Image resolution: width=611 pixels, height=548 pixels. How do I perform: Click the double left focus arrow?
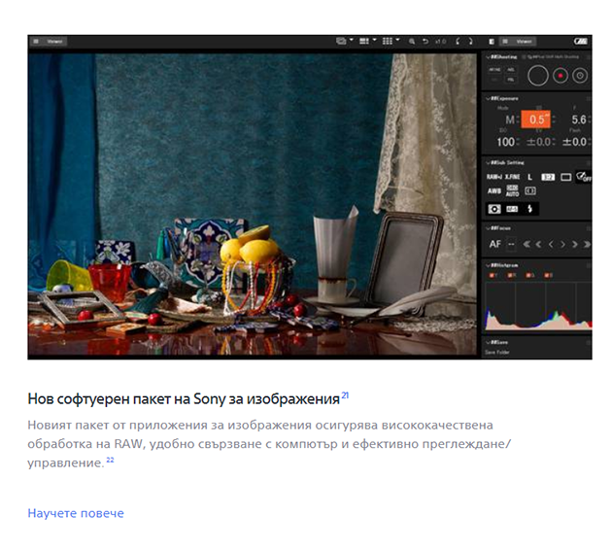tap(539, 245)
